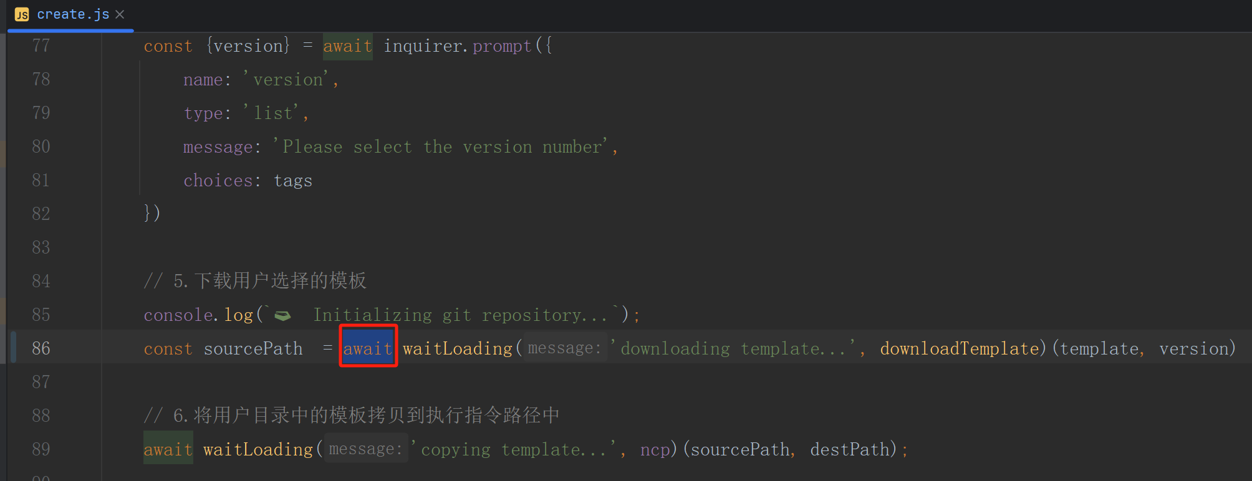Click the inquirer identifier on line 77
This screenshot has height=481, width=1252.
(x=422, y=46)
